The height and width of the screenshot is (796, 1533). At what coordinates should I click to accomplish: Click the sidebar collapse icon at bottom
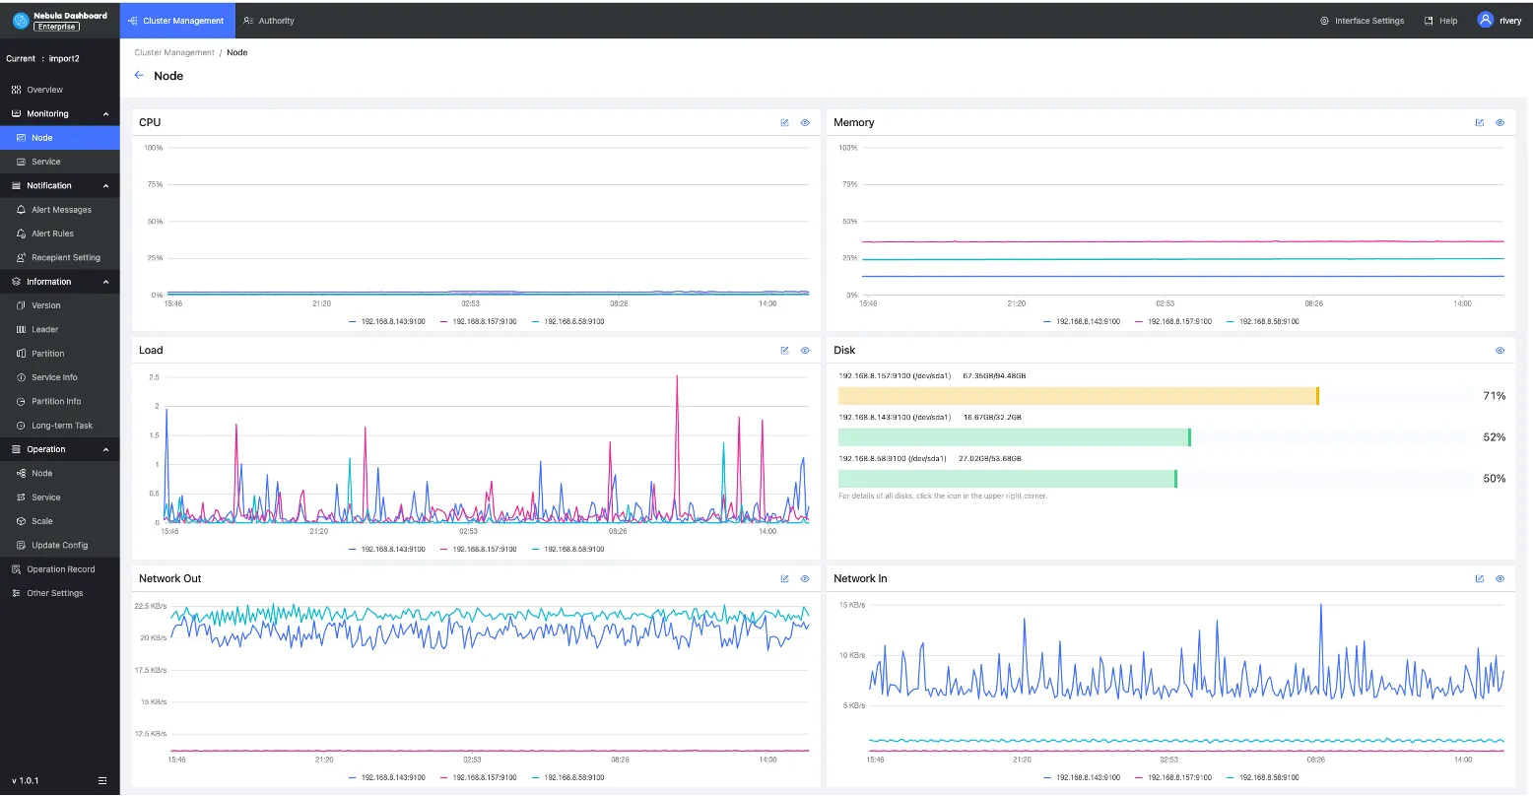102,780
